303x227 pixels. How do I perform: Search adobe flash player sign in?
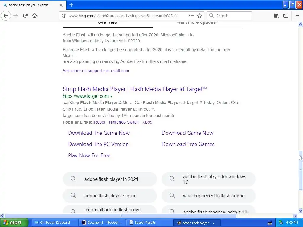(x=110, y=196)
